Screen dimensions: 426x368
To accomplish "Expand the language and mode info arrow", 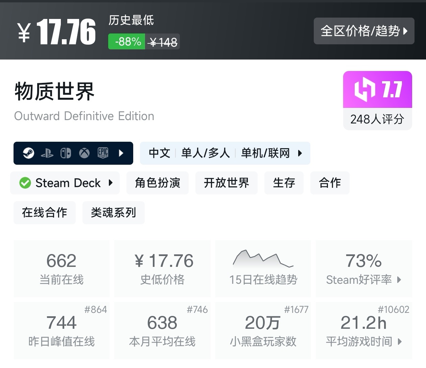I will point(300,153).
